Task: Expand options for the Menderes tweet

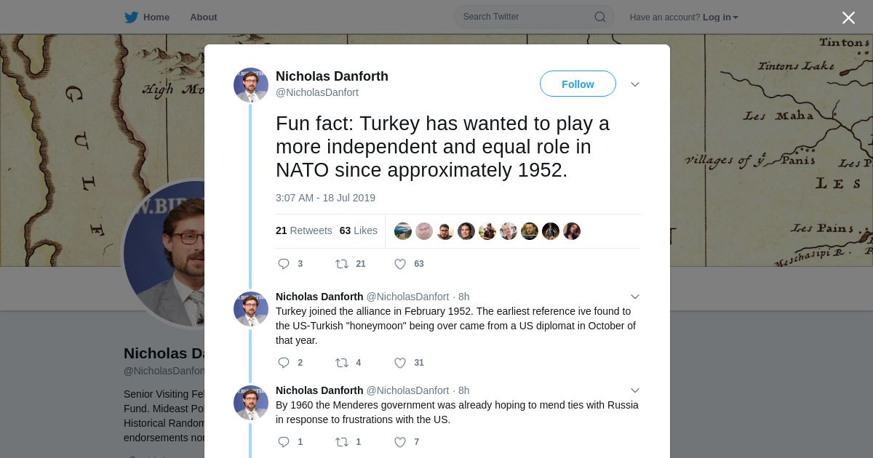Action: click(x=635, y=390)
